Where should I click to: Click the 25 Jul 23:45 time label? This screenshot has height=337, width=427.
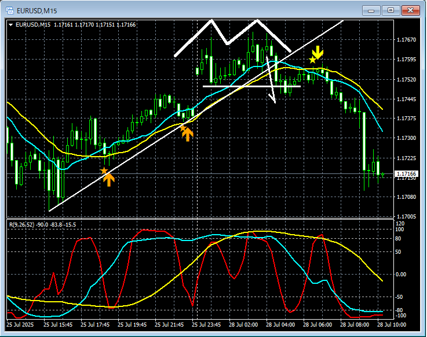[206, 325]
